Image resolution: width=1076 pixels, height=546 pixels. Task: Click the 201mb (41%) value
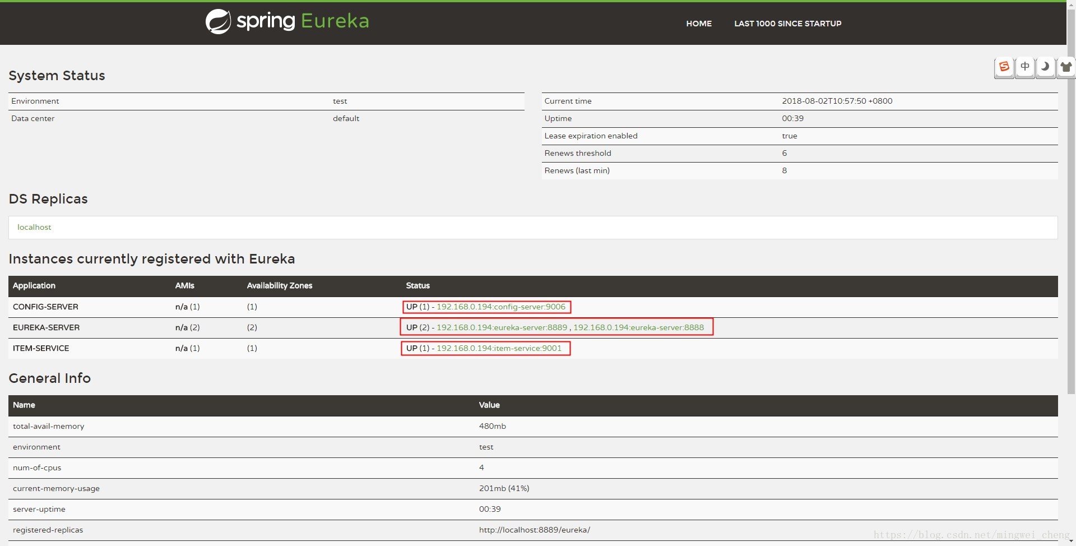pyautogui.click(x=504, y=488)
